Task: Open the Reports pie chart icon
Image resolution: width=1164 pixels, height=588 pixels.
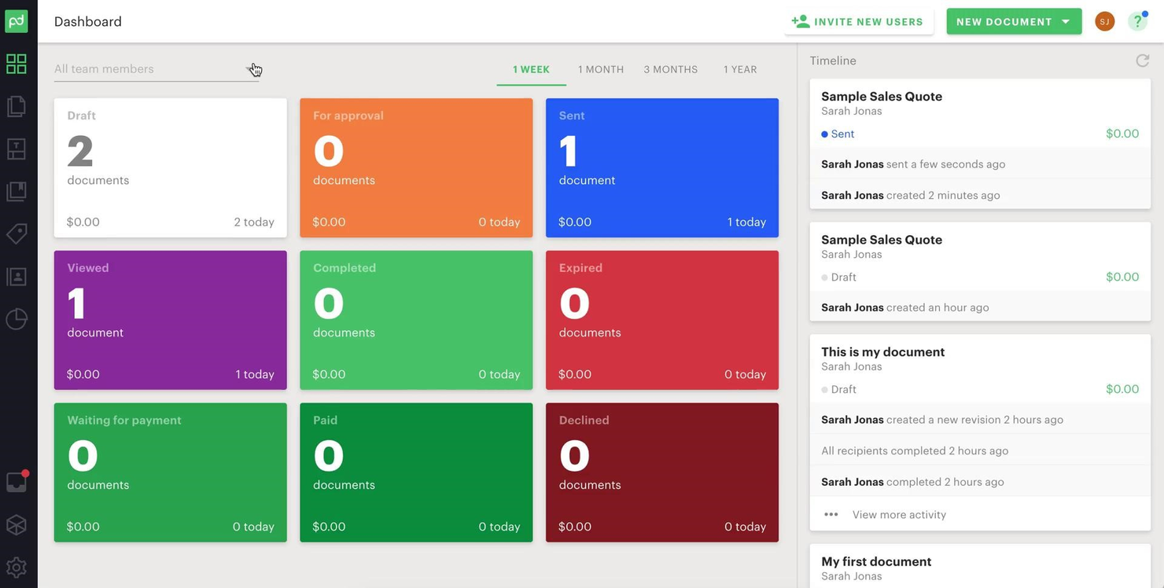Action: [x=17, y=318]
